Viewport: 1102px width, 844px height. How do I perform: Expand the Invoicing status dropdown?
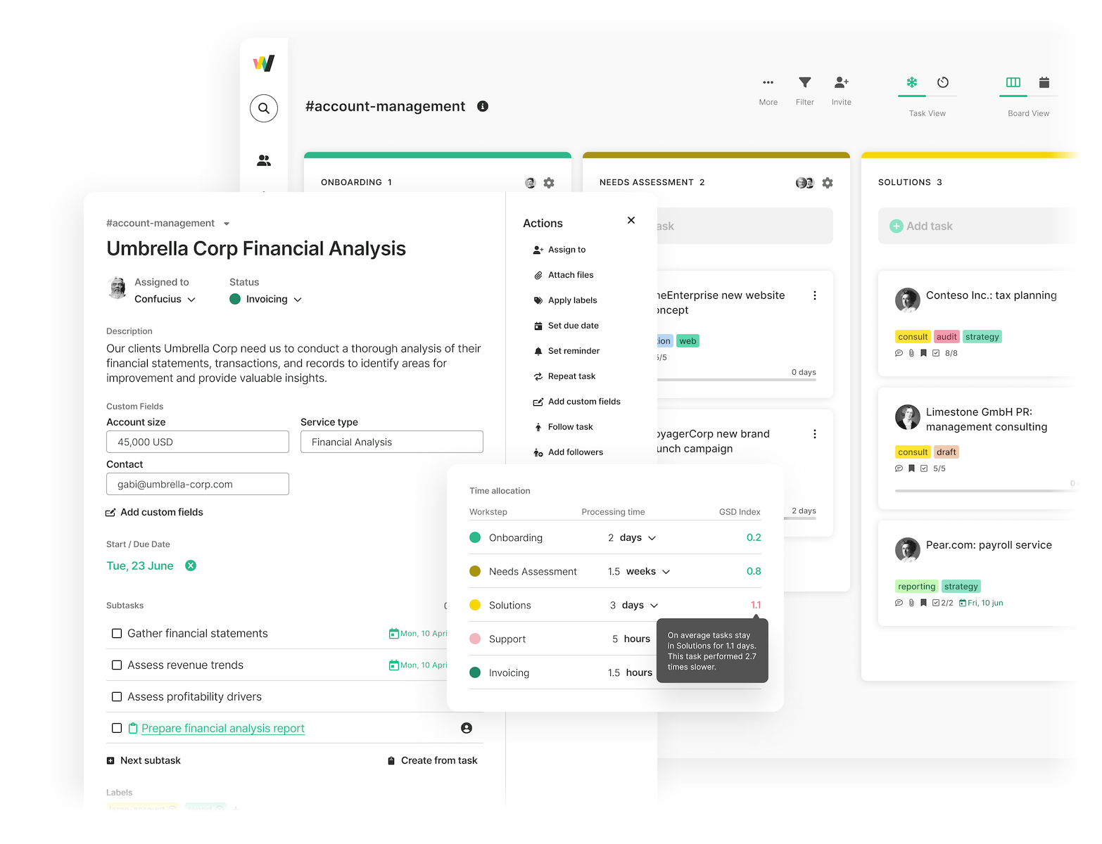298,300
